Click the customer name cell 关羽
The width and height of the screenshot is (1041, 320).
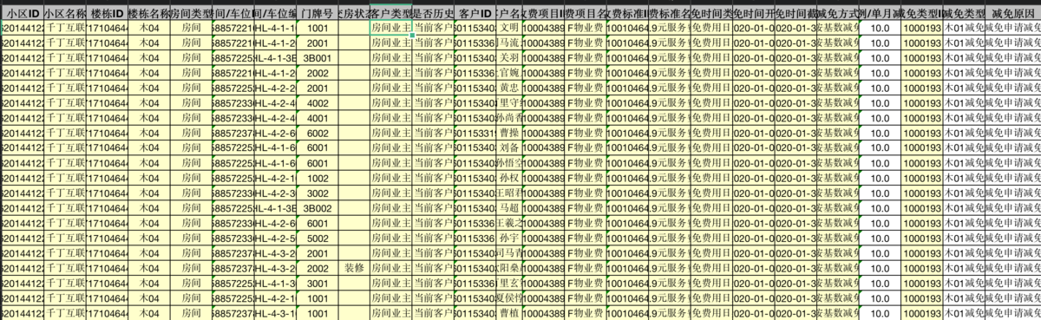coord(509,58)
